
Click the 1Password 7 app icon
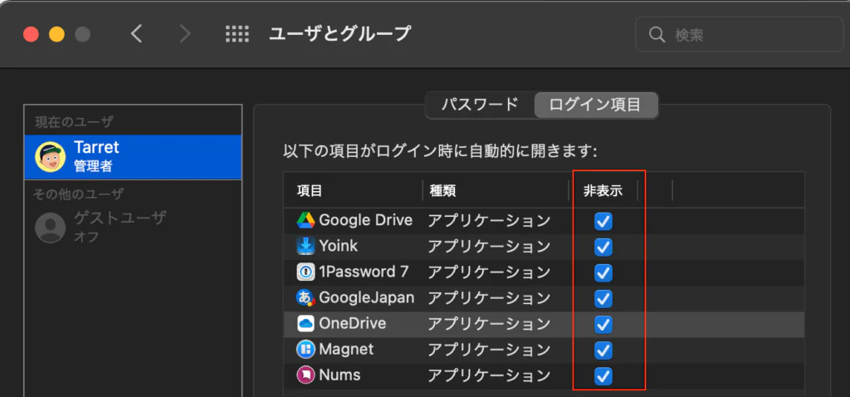tap(305, 272)
